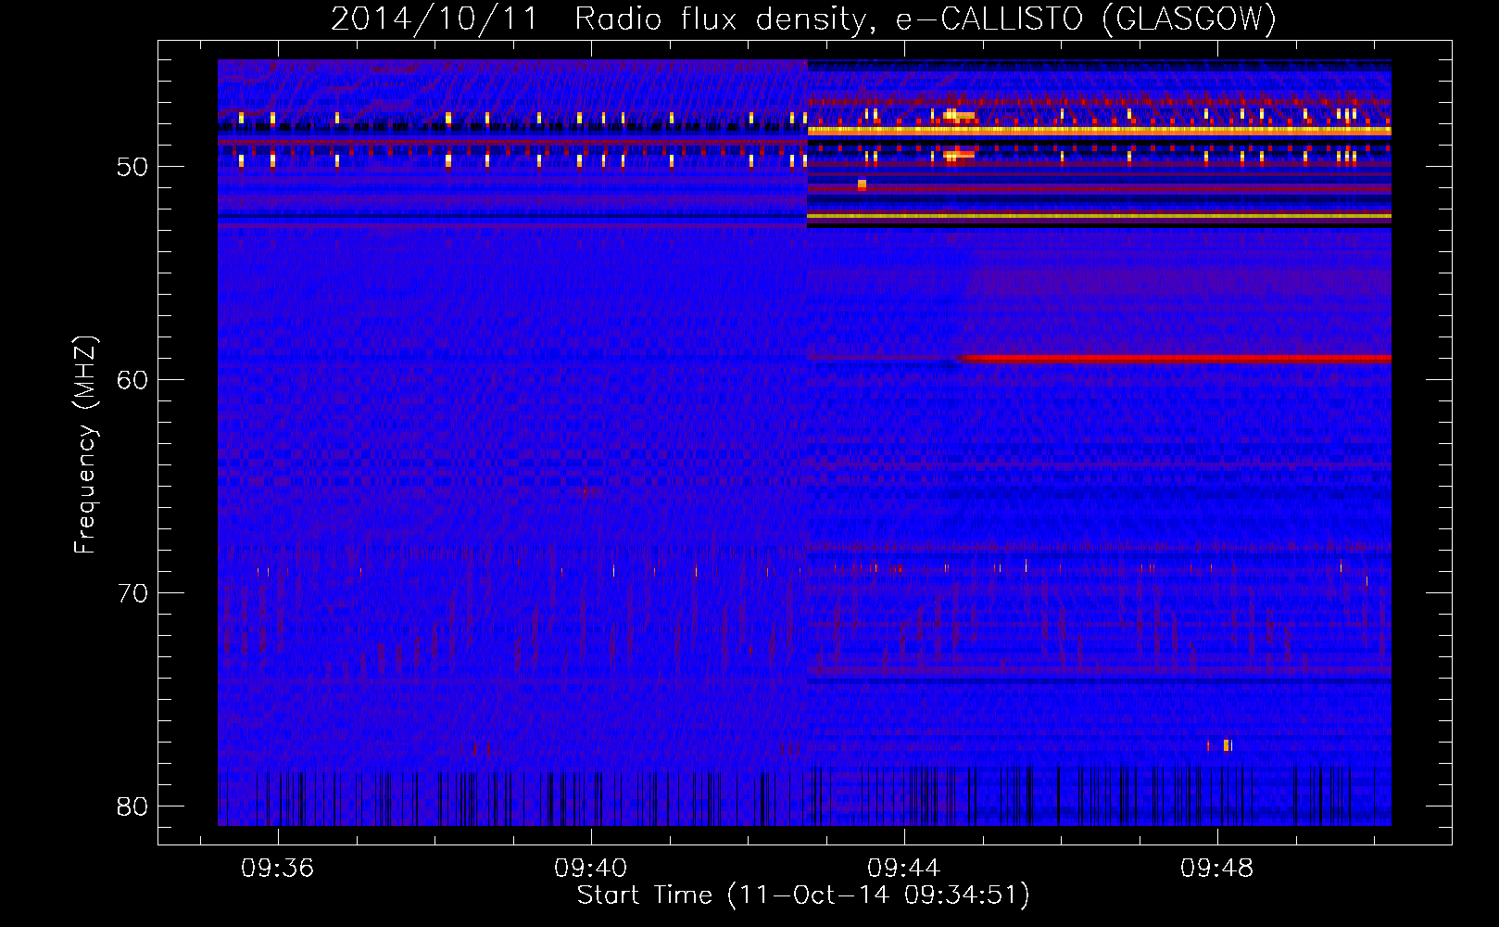
Task: Click the yellow horizontal band near 52 MHz
Action: (1099, 216)
